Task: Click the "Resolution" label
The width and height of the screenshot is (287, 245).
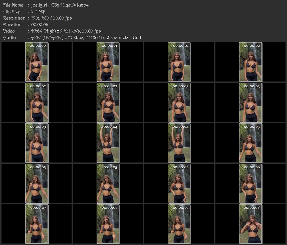Action: tap(14, 18)
